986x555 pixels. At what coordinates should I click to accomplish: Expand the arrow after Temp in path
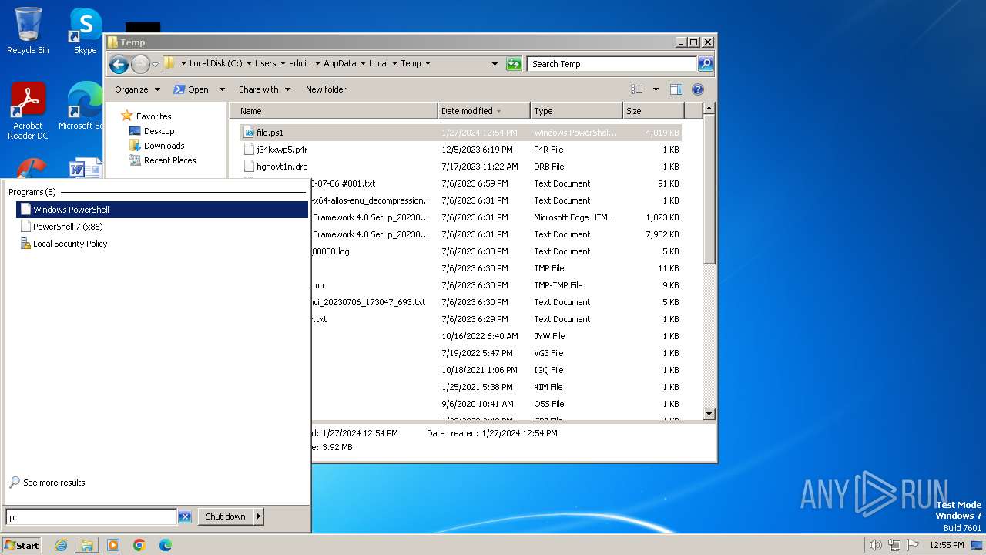[x=428, y=64]
